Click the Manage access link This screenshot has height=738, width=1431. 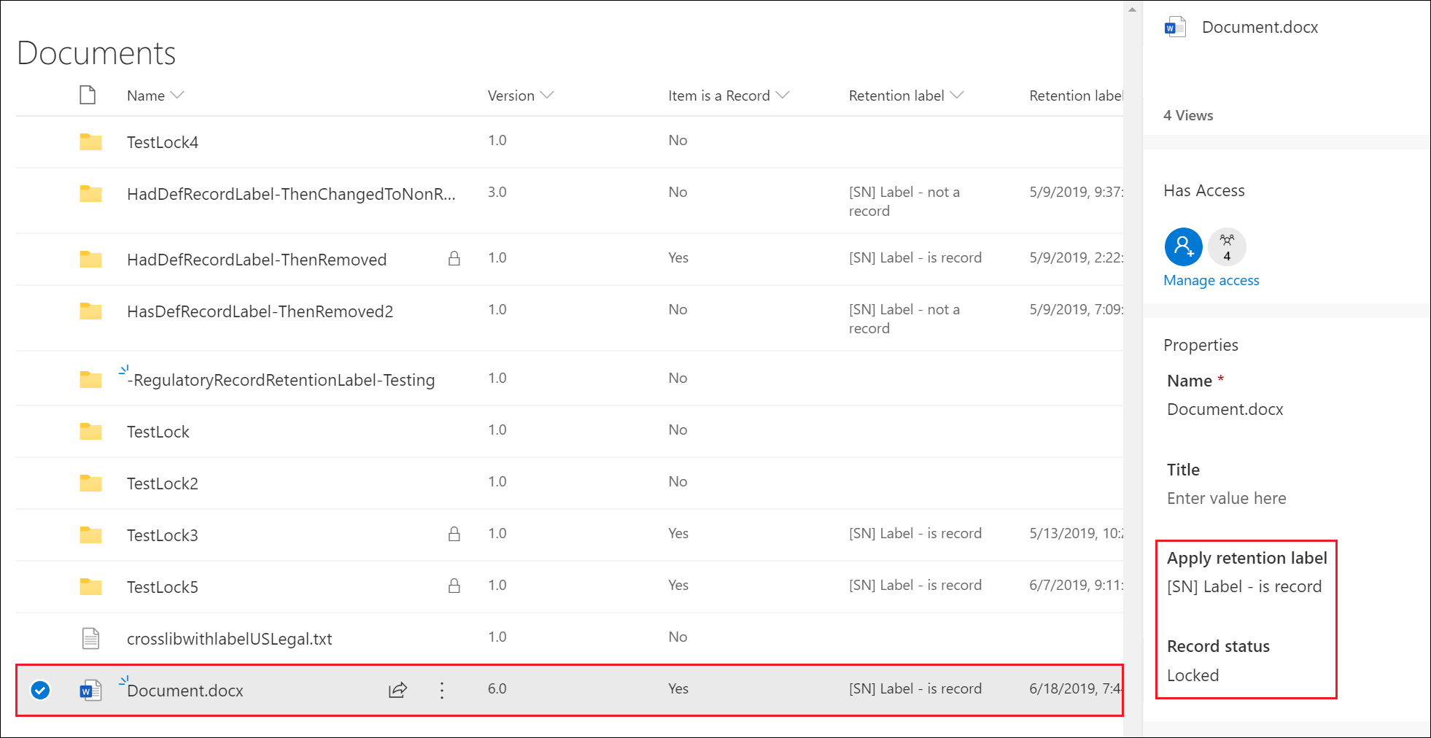[1210, 280]
